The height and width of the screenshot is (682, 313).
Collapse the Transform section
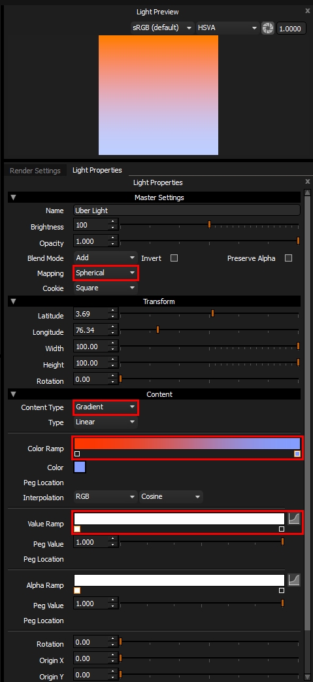(x=13, y=301)
